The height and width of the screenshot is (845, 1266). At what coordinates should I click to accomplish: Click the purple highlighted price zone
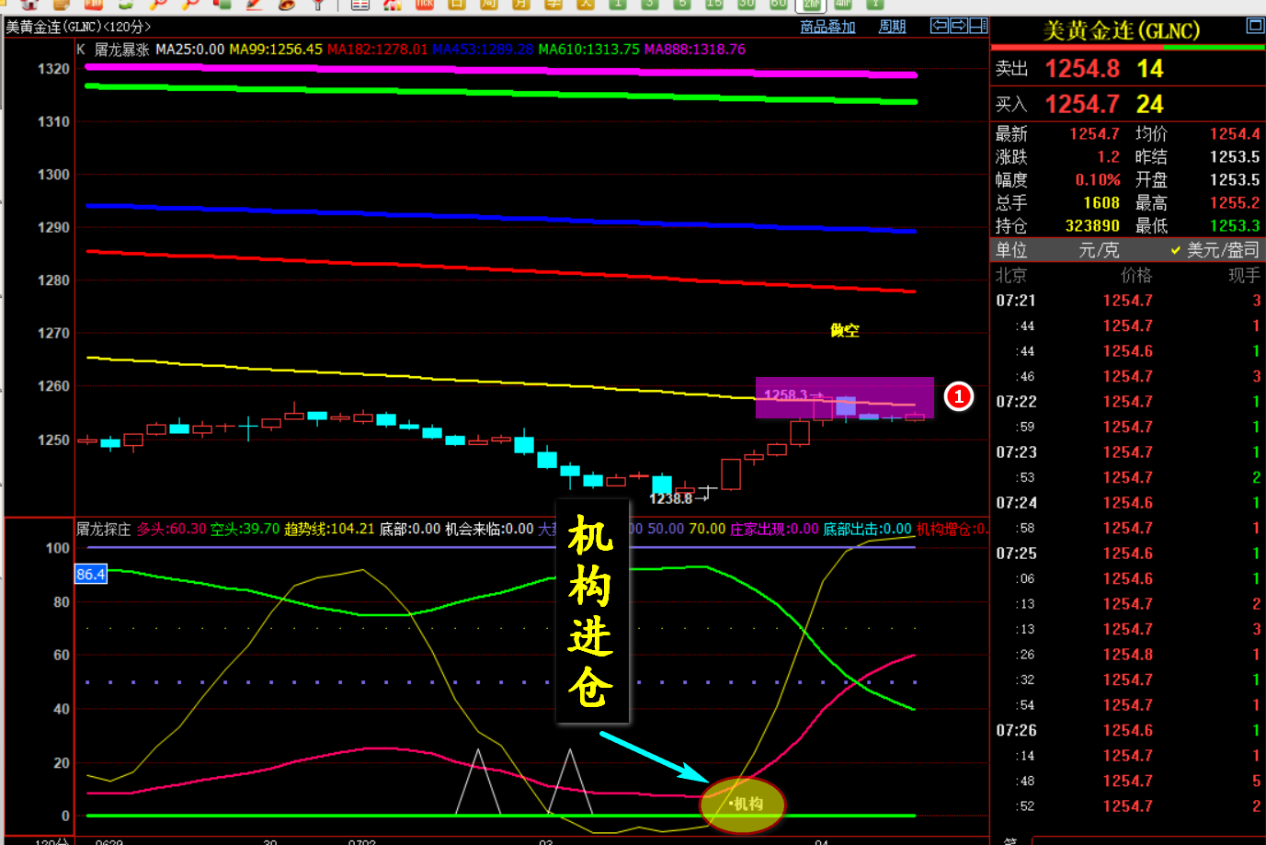(x=844, y=397)
